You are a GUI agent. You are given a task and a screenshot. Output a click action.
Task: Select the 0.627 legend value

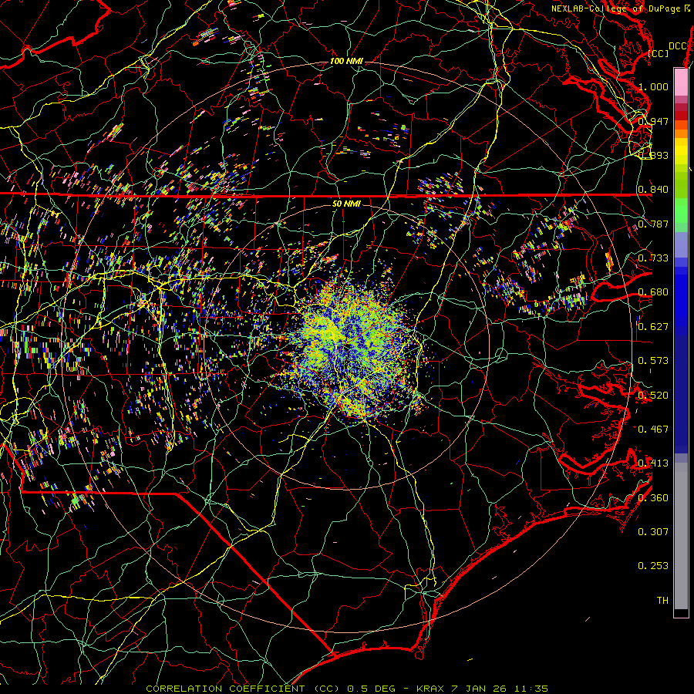point(653,327)
